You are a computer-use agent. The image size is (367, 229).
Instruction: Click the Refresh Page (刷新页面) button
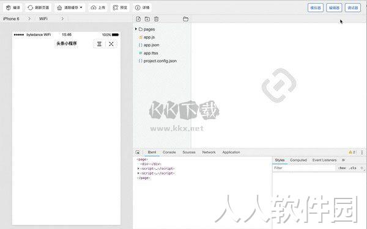click(x=38, y=8)
